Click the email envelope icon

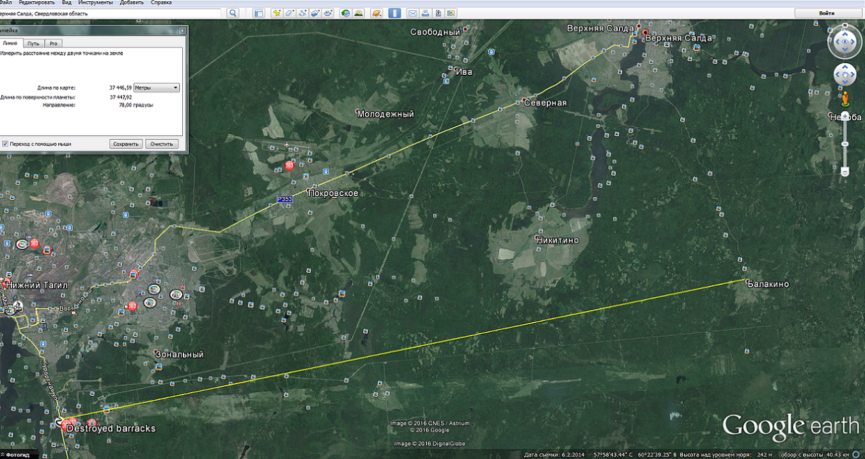(x=413, y=13)
